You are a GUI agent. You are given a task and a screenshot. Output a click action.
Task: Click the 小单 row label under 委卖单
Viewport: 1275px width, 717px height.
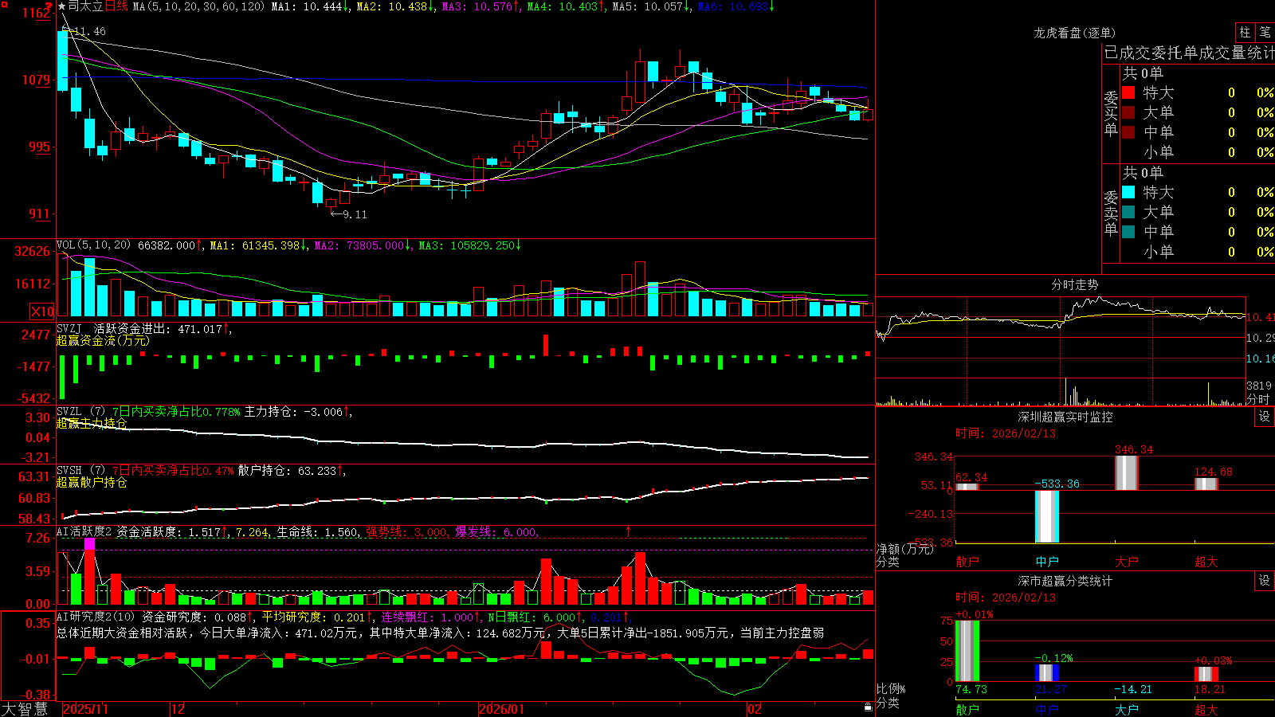click(1159, 251)
